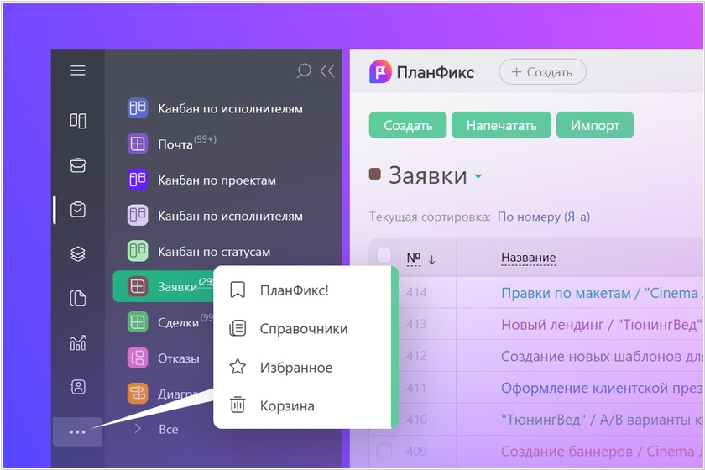The height and width of the screenshot is (470, 705).
Task: Click the ПланФикс logo icon
Action: click(380, 71)
